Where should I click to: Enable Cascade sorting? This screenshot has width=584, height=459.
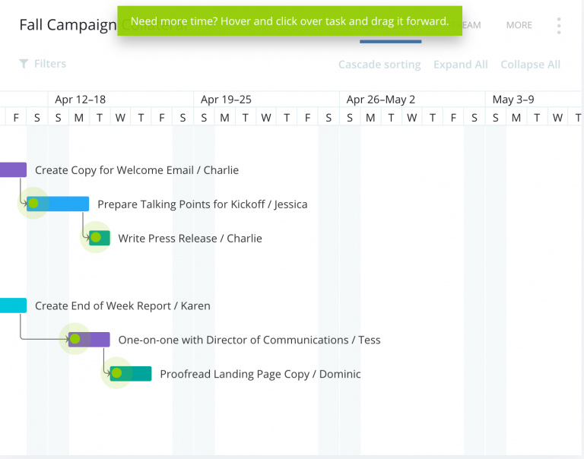point(379,65)
